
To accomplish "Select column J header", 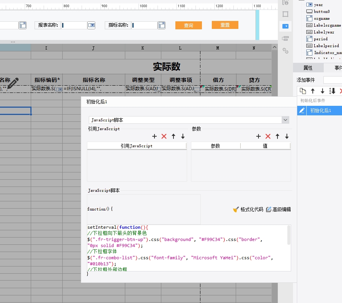I will (94, 48).
